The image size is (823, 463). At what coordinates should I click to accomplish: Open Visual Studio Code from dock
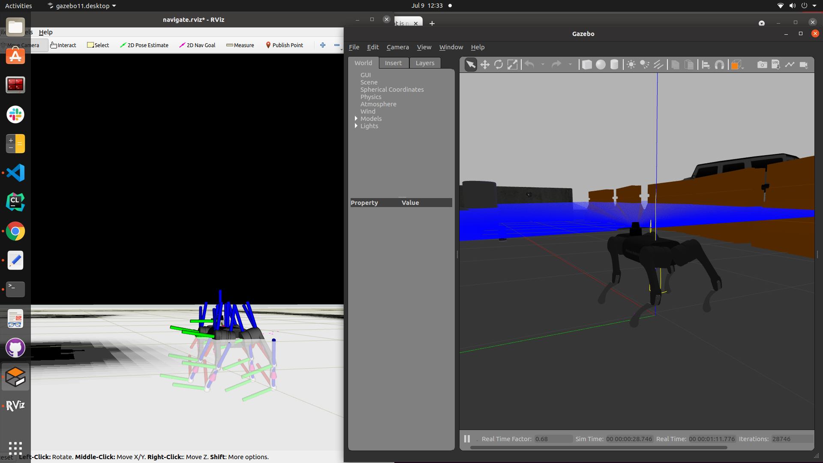15,173
